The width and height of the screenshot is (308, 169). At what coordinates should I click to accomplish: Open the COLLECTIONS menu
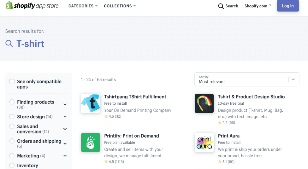(x=120, y=6)
